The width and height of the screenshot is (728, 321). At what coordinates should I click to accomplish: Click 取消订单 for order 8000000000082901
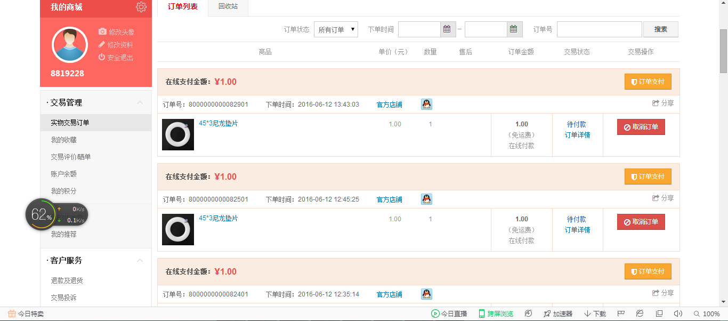click(641, 127)
